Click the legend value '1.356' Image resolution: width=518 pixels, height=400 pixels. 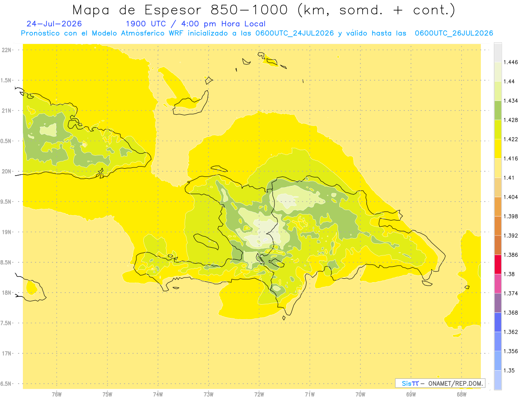click(511, 351)
